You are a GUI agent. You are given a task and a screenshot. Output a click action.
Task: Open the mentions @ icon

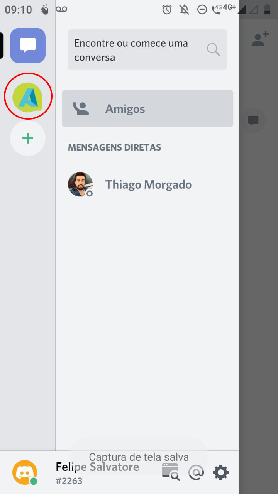pos(196,472)
